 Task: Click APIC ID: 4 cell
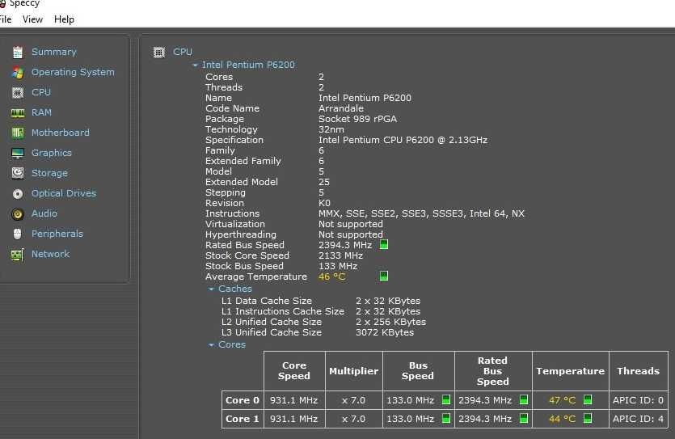(638, 419)
